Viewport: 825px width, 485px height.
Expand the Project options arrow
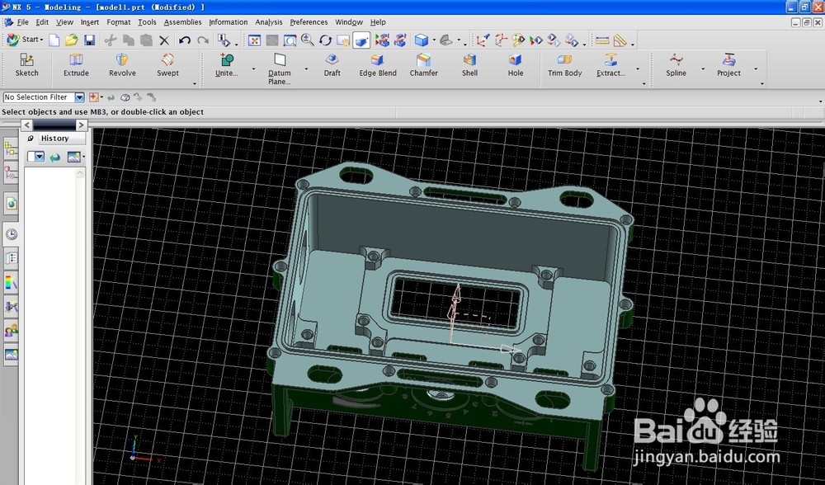[x=756, y=69]
